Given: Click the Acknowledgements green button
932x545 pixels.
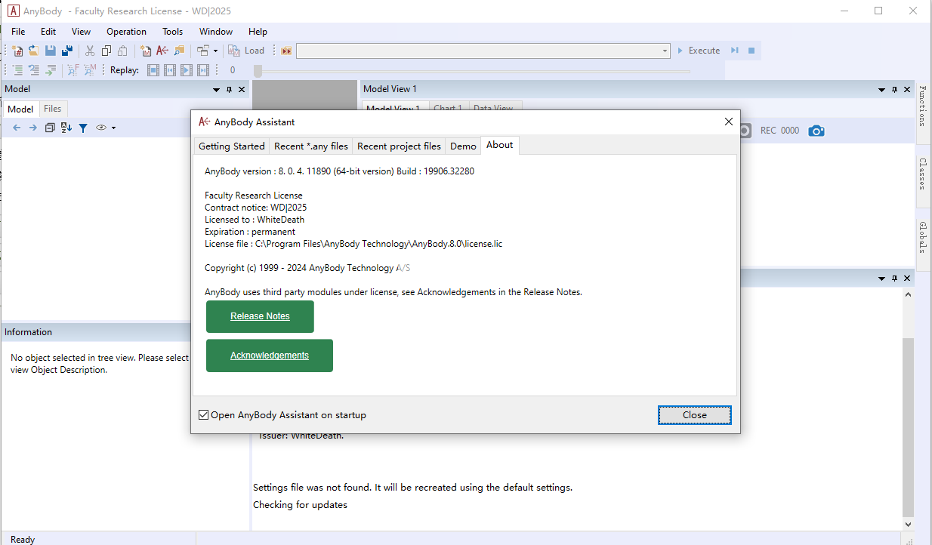Looking at the screenshot, I should pyautogui.click(x=270, y=356).
